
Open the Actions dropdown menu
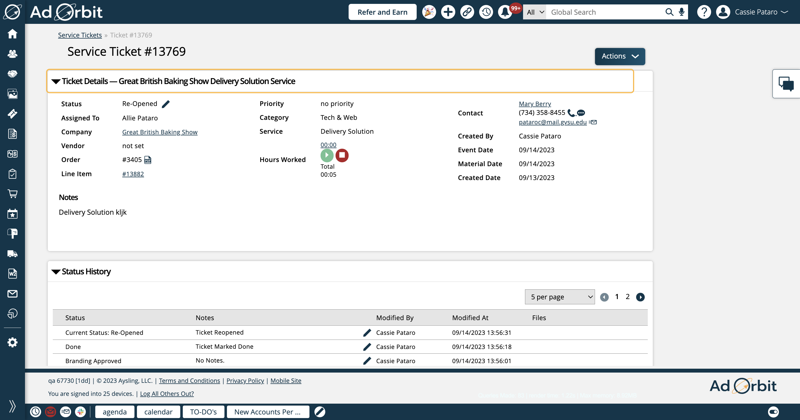619,56
